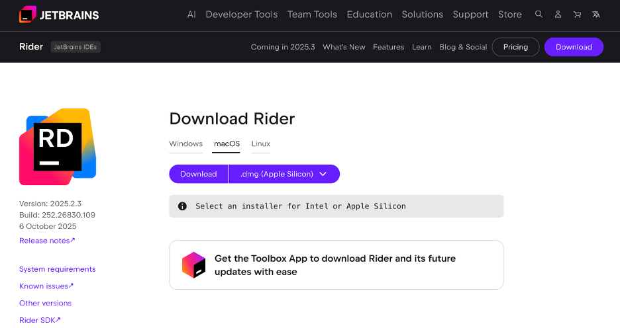Screen dimensions: 620x328
Task: Click the Version: 2025.2.3 text
Action: (50, 204)
